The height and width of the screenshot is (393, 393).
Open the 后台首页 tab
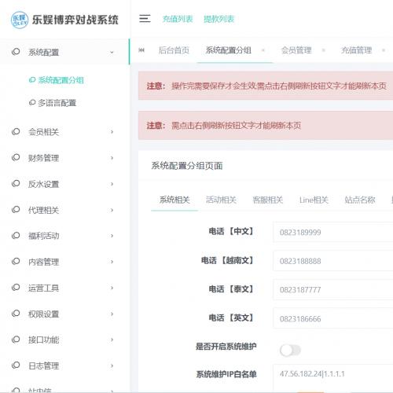174,50
